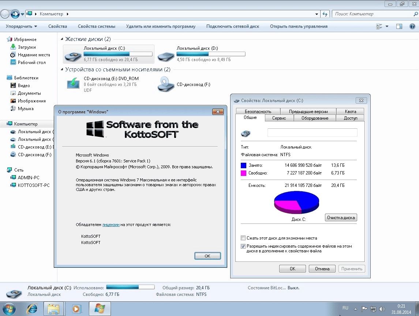Image resolution: width=419 pixels, height=316 pixels.
Task: Open Загрузки in the navigation pane
Action: tap(26, 47)
